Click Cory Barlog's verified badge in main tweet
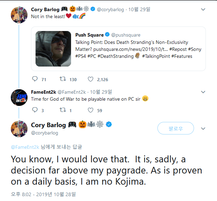217x201 pixels. coord(109,125)
